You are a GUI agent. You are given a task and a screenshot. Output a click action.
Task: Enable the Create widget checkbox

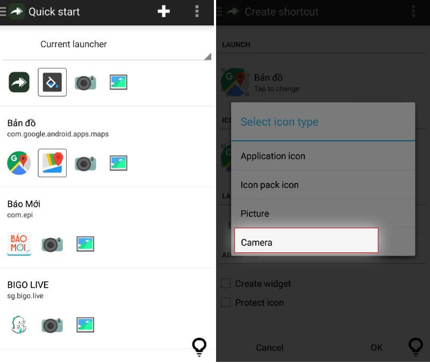226,284
